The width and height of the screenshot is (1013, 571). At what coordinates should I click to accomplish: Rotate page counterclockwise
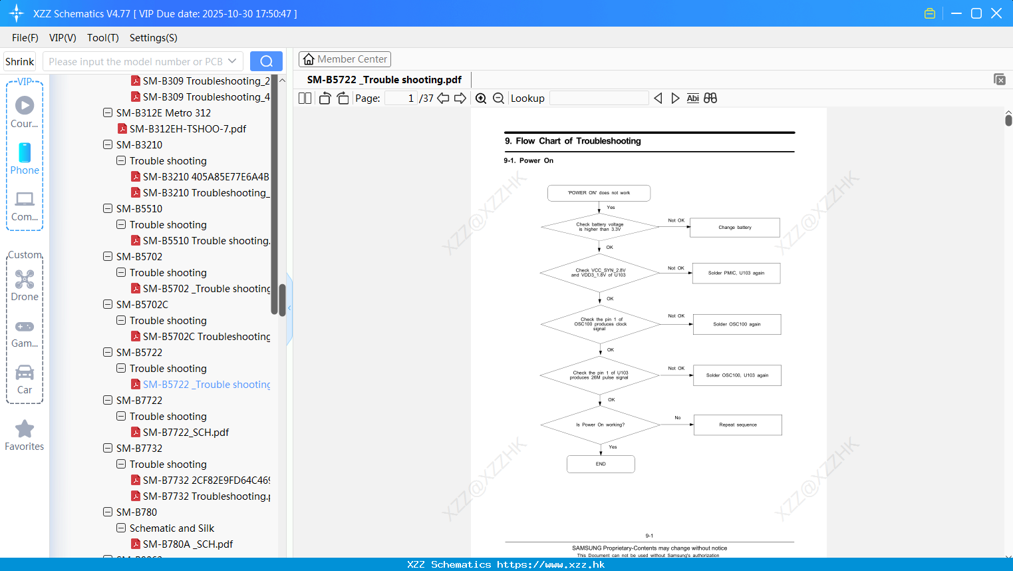tap(325, 98)
